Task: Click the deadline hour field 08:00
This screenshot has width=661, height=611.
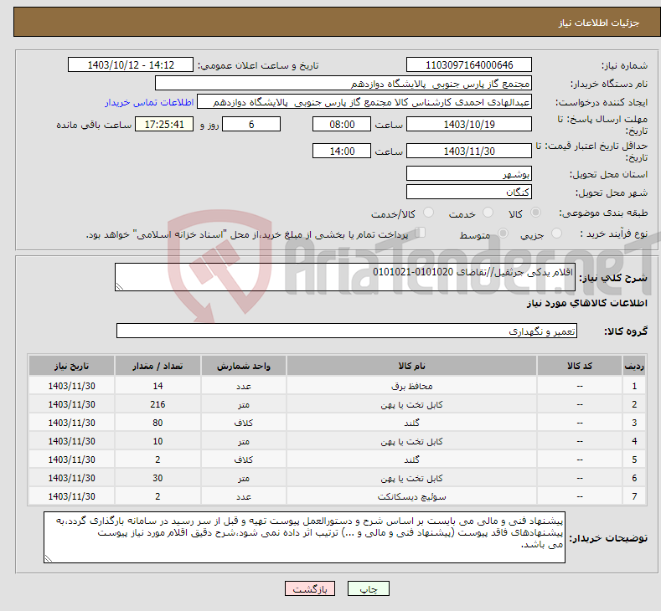Action: click(342, 124)
